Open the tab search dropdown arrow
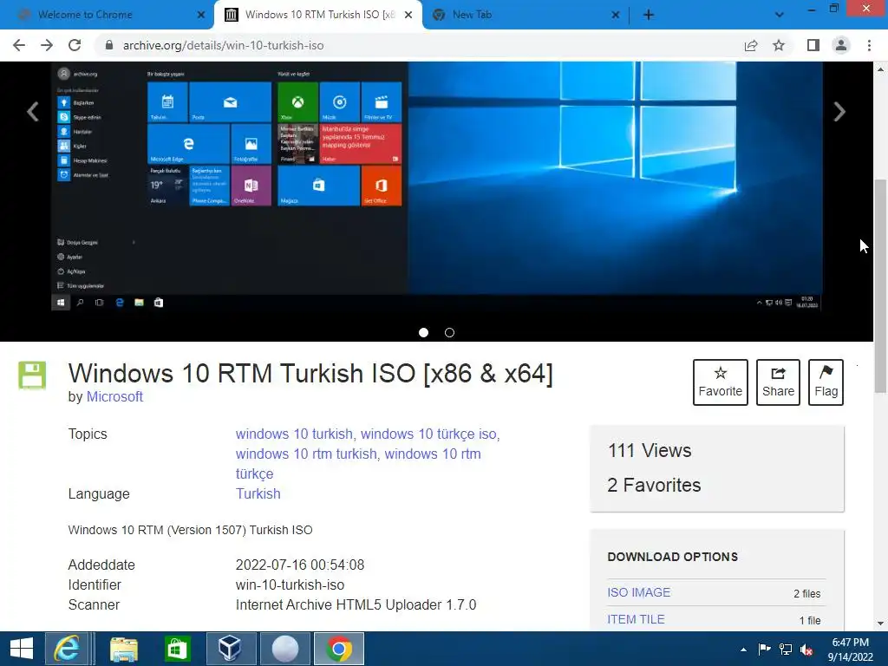Image resolution: width=888 pixels, height=666 pixels. (780, 15)
